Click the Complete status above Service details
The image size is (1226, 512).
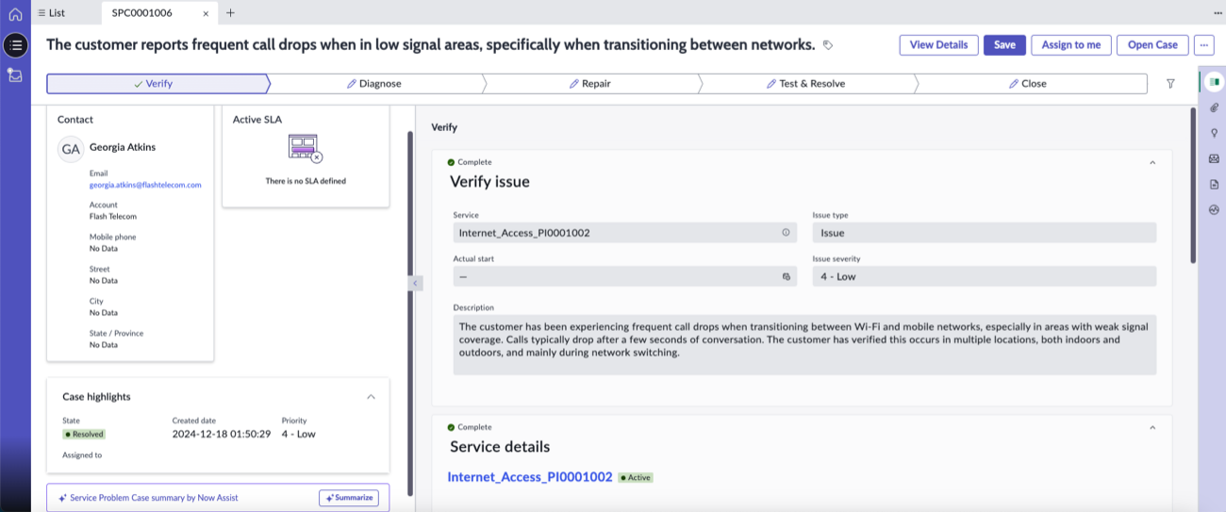[x=470, y=427]
